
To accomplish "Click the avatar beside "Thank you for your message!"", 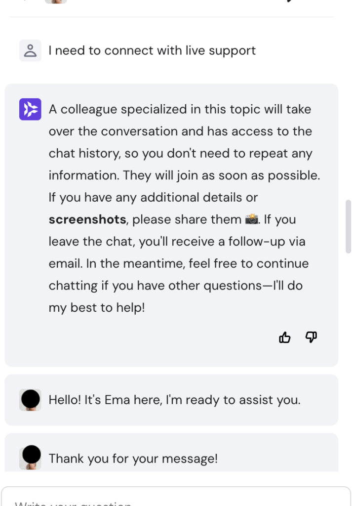I will coord(30,457).
